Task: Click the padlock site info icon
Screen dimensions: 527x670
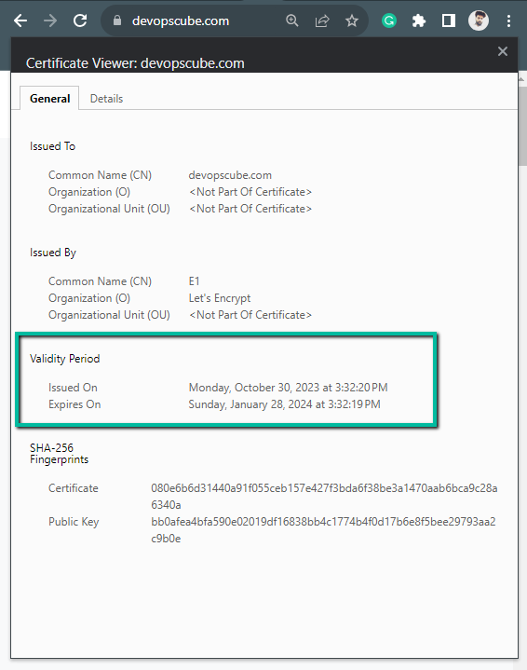Action: [117, 21]
